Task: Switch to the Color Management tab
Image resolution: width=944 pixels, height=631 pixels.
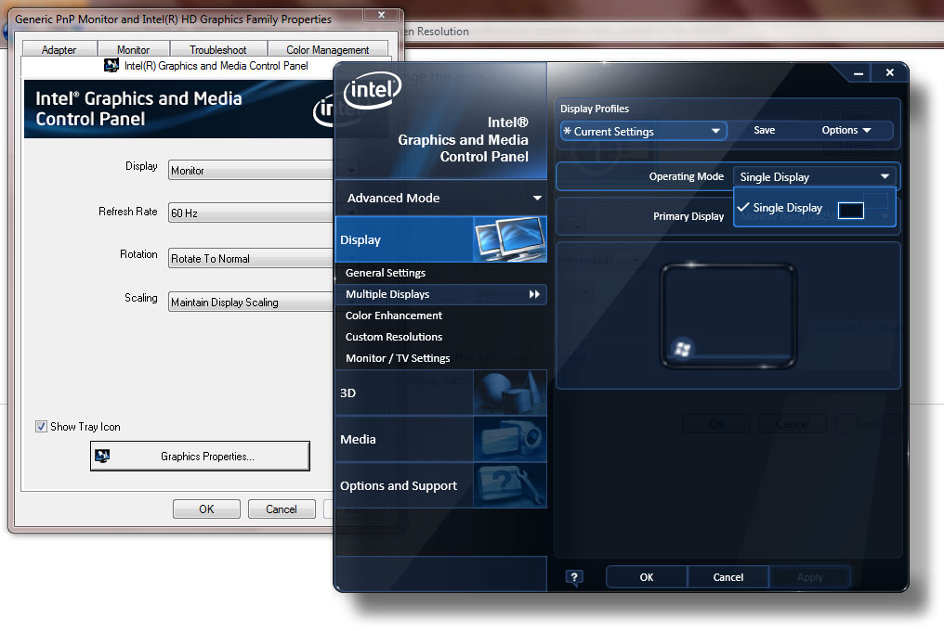Action: pyautogui.click(x=327, y=49)
